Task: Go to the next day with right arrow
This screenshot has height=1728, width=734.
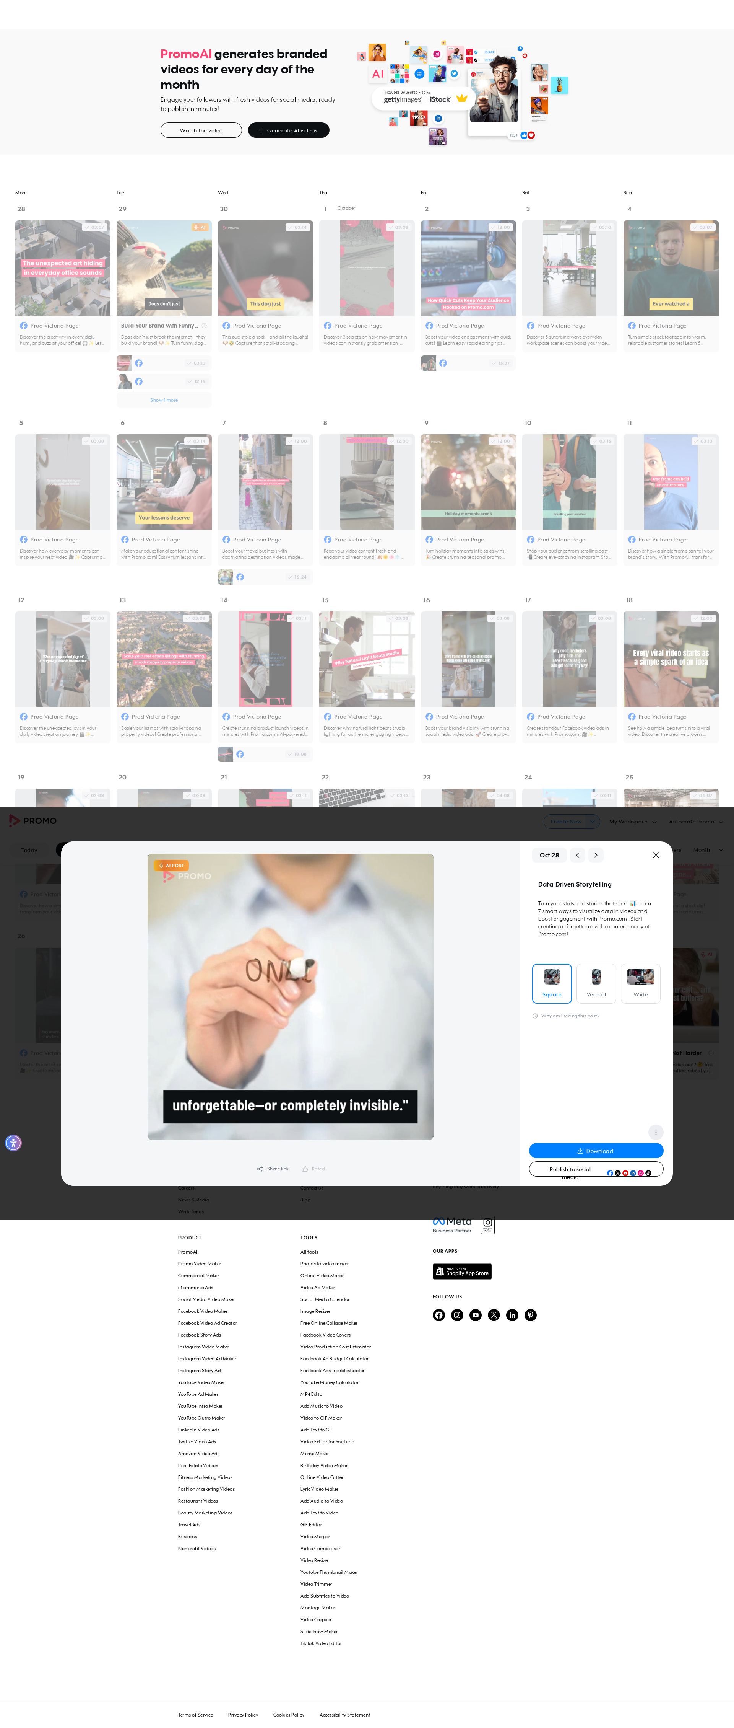Action: pos(596,855)
